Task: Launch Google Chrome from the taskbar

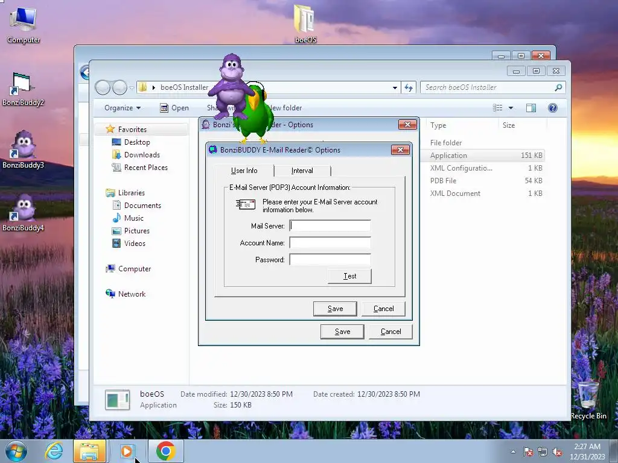Action: (165, 451)
